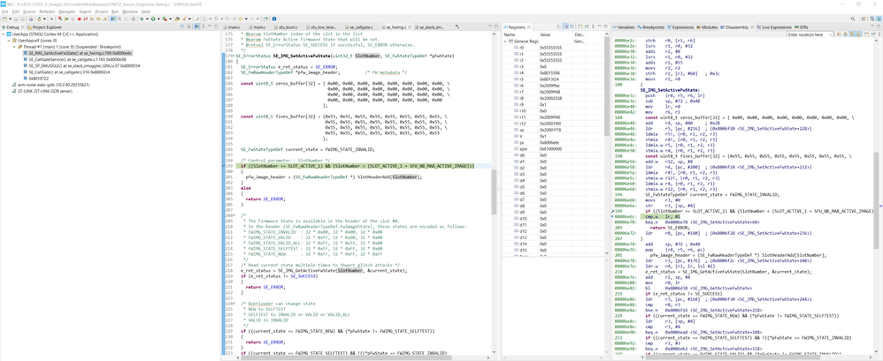Image resolution: width=883 pixels, height=361 pixels.
Task: Collapse Thread #1 main tree node
Action: click(x=14, y=47)
